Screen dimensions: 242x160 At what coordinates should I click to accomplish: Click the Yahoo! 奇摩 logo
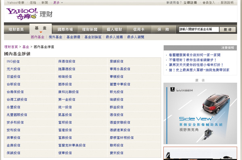[22, 14]
